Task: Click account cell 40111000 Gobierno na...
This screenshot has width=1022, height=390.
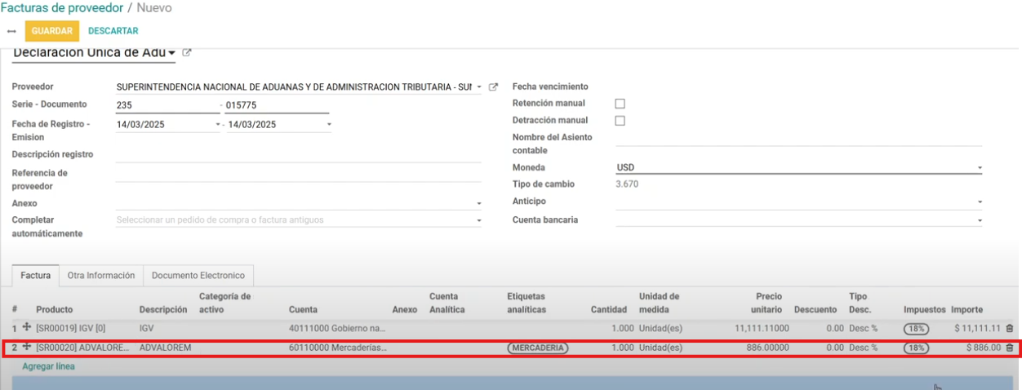Action: [x=337, y=328]
